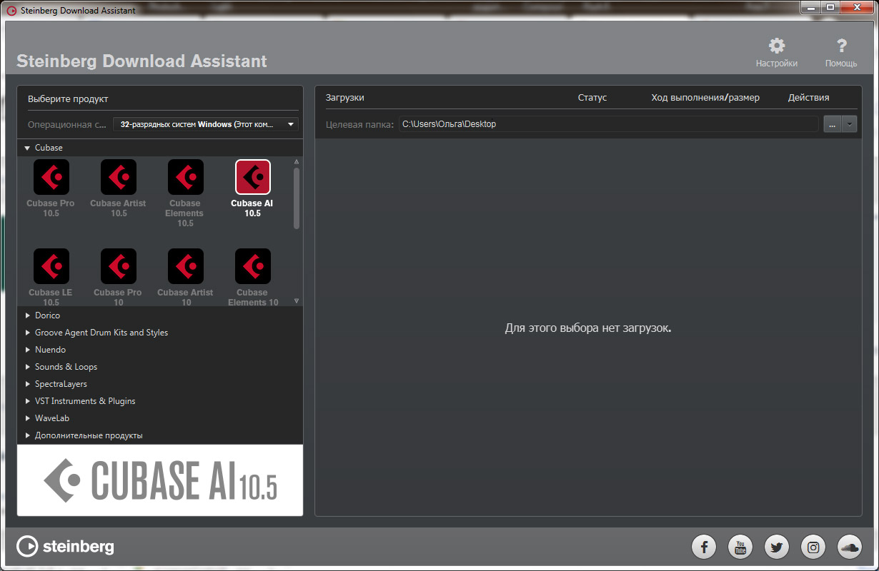Select the Cubase AI 10.5 product icon
Viewport: 879px width, 571px height.
[253, 177]
